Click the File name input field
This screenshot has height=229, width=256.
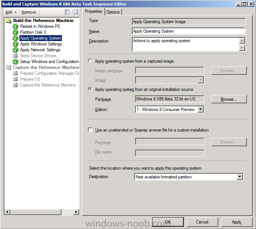pos(170,153)
